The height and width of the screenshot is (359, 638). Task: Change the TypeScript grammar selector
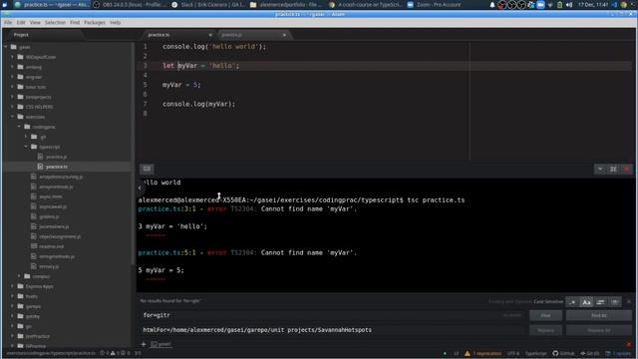coord(536,354)
